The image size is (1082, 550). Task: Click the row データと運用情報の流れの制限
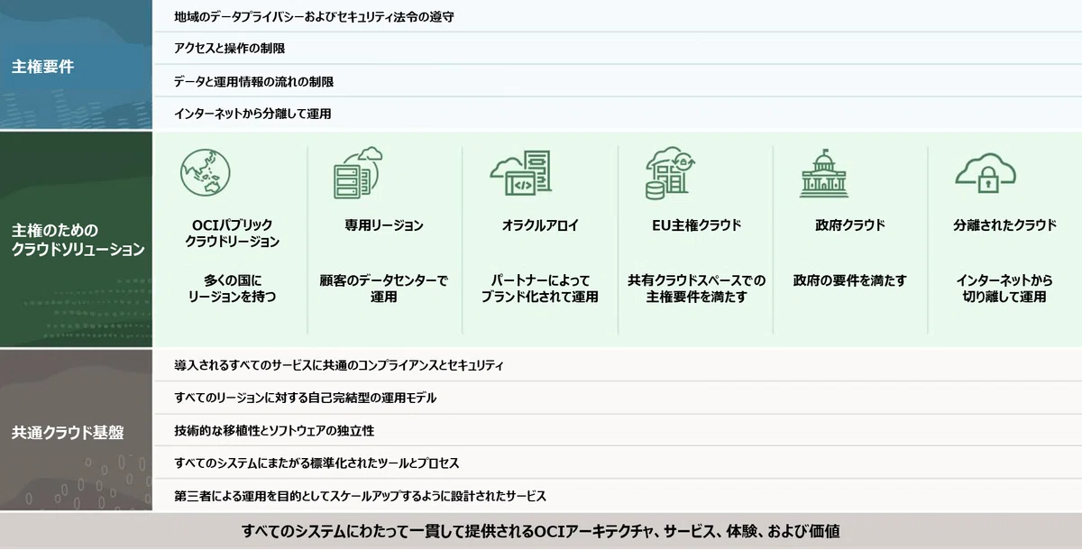coord(617,81)
